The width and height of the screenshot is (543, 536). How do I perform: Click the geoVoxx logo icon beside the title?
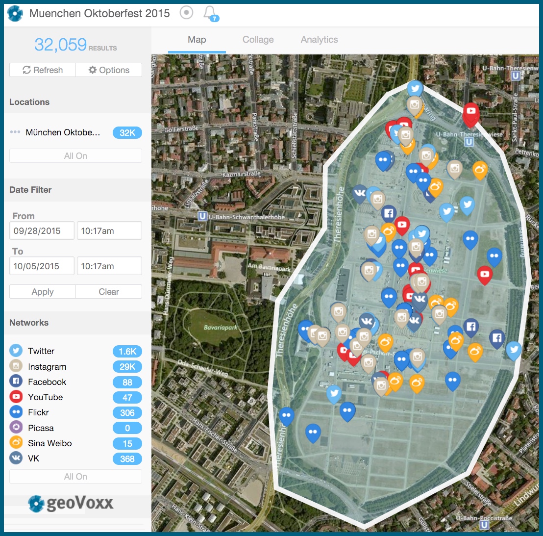click(x=15, y=14)
